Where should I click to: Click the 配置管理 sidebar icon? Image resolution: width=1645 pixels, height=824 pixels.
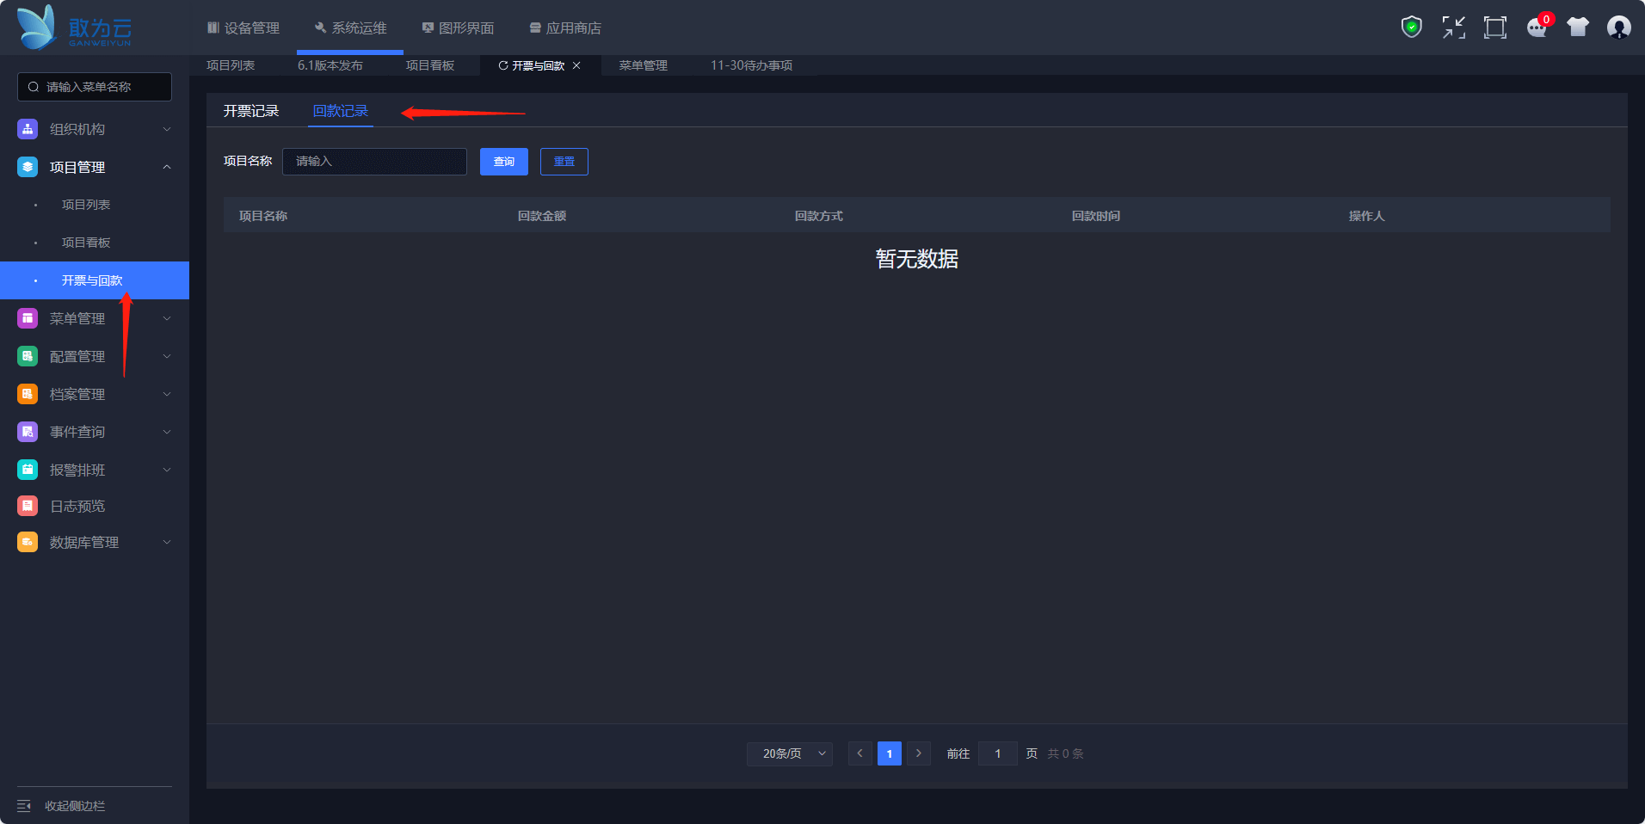pos(28,356)
